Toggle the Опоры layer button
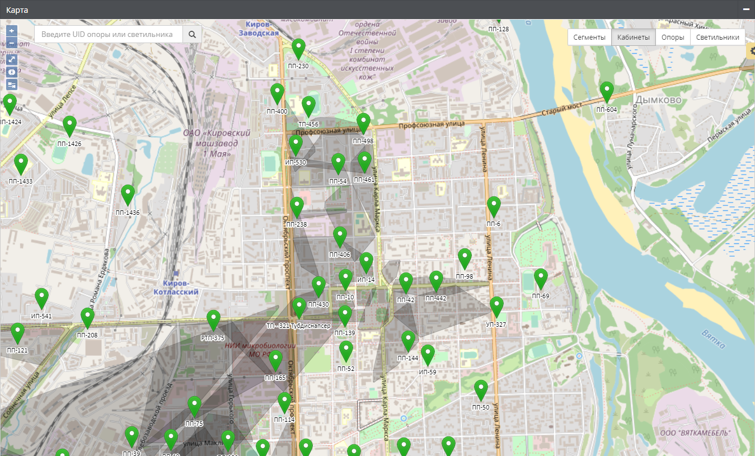755x456 pixels. pos(673,37)
